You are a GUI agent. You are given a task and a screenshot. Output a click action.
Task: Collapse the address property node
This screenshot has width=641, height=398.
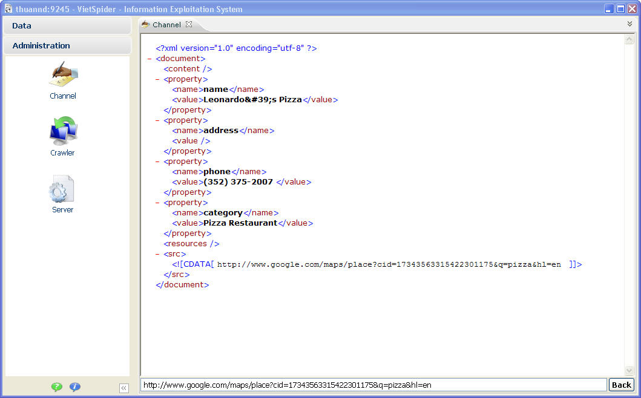[x=157, y=120]
